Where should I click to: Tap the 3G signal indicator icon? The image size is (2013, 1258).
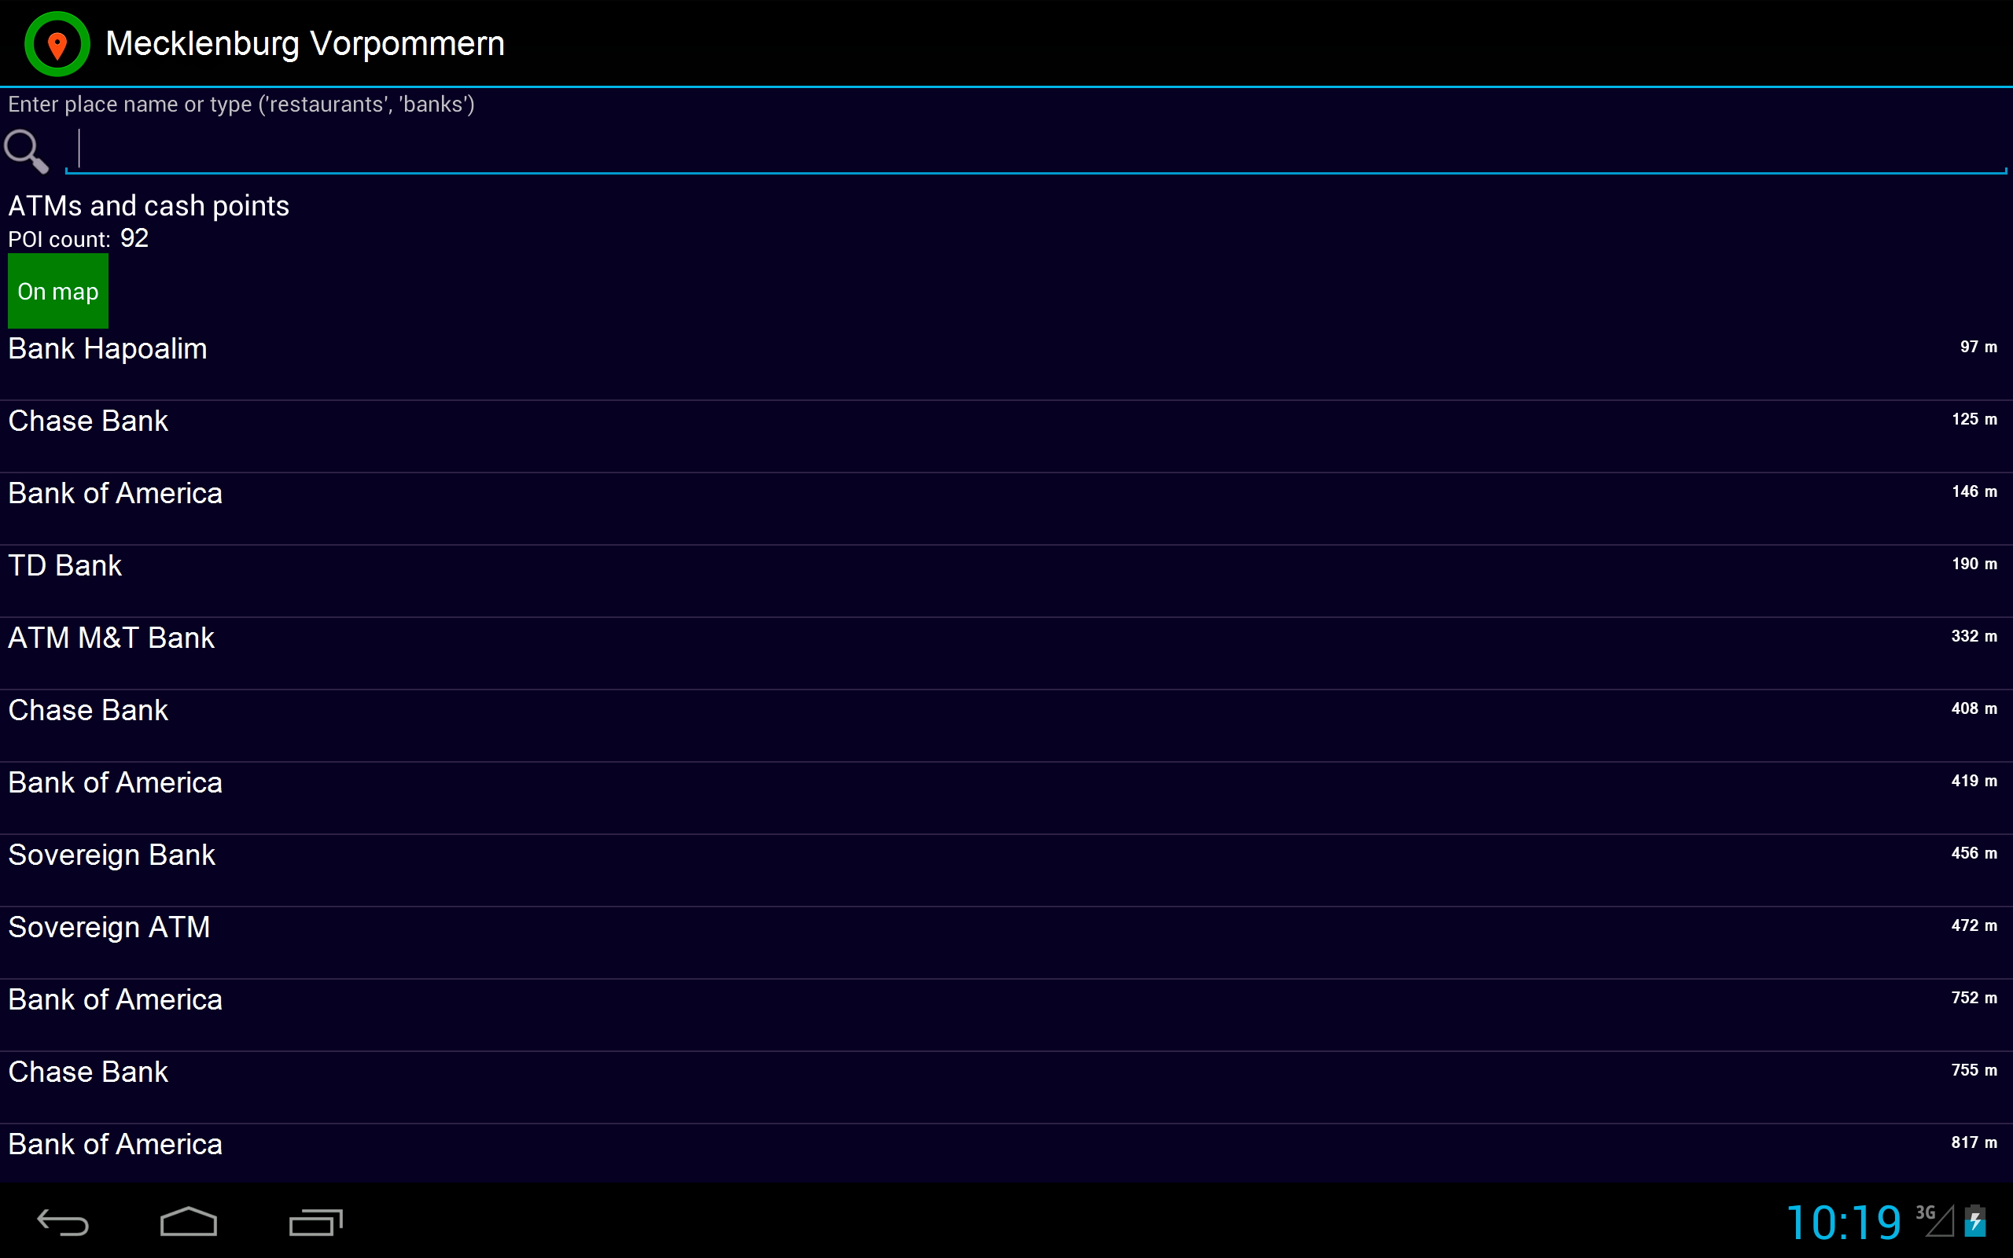pos(1935,1219)
